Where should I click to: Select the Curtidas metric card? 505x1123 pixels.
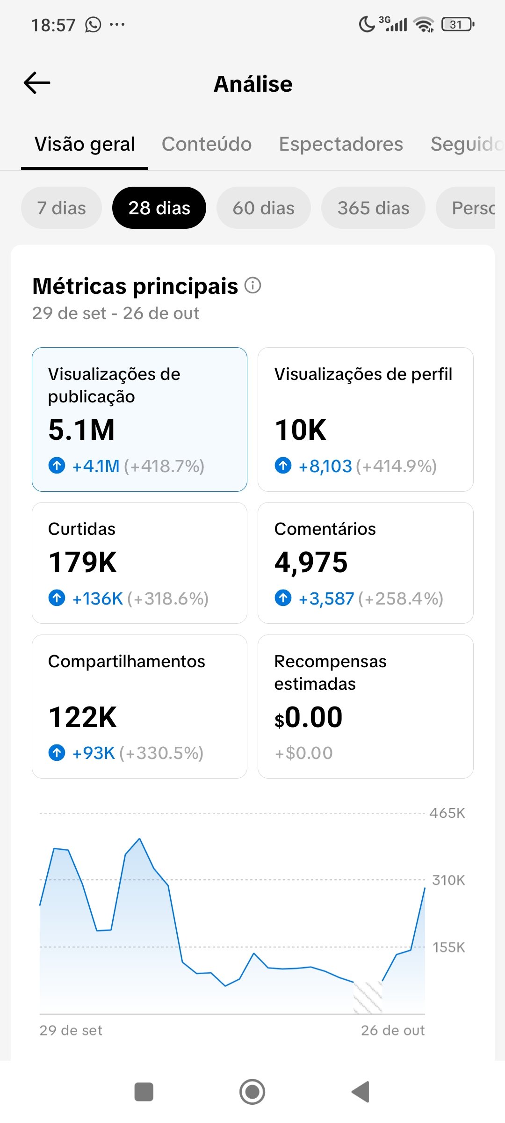coord(139,562)
